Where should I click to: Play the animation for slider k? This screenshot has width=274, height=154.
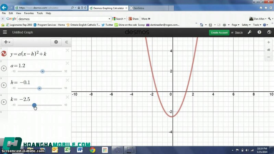4,102
